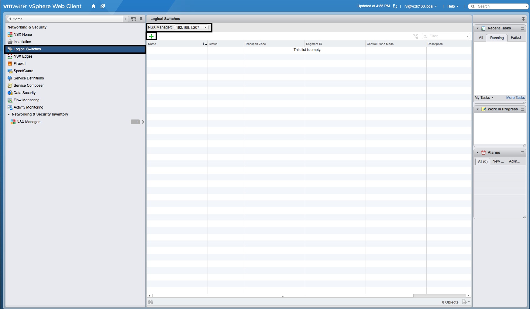Image resolution: width=530 pixels, height=309 pixels.
Task: Minimize the Recent Tasks panel
Action: (x=522, y=28)
